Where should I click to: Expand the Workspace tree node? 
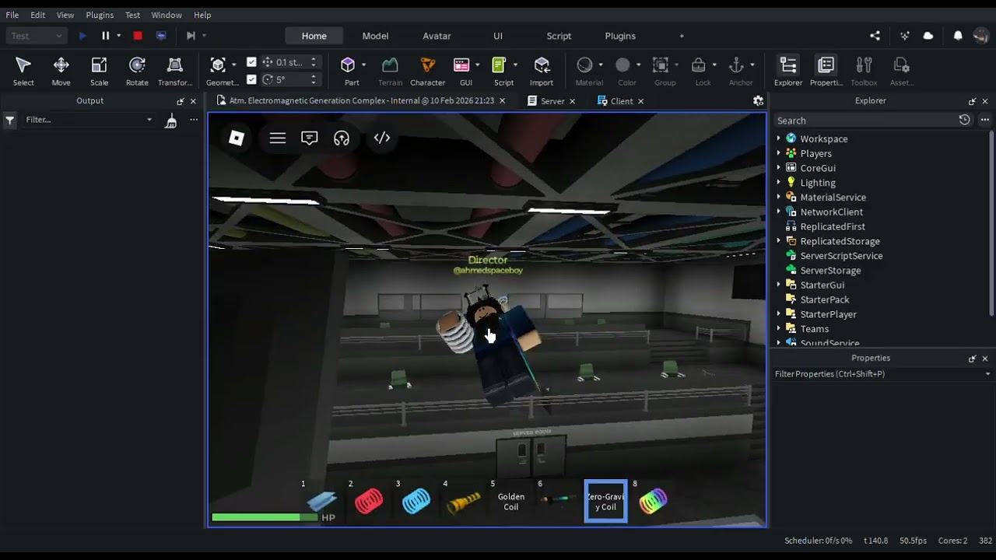(779, 138)
